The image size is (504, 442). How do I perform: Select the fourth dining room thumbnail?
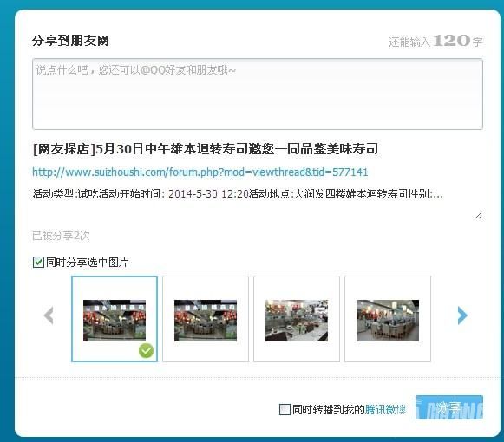coord(388,319)
